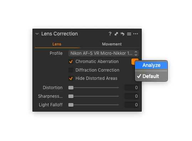Click the orange Chromatic Aberration action button
The width and height of the screenshot is (192, 141).
click(133, 62)
